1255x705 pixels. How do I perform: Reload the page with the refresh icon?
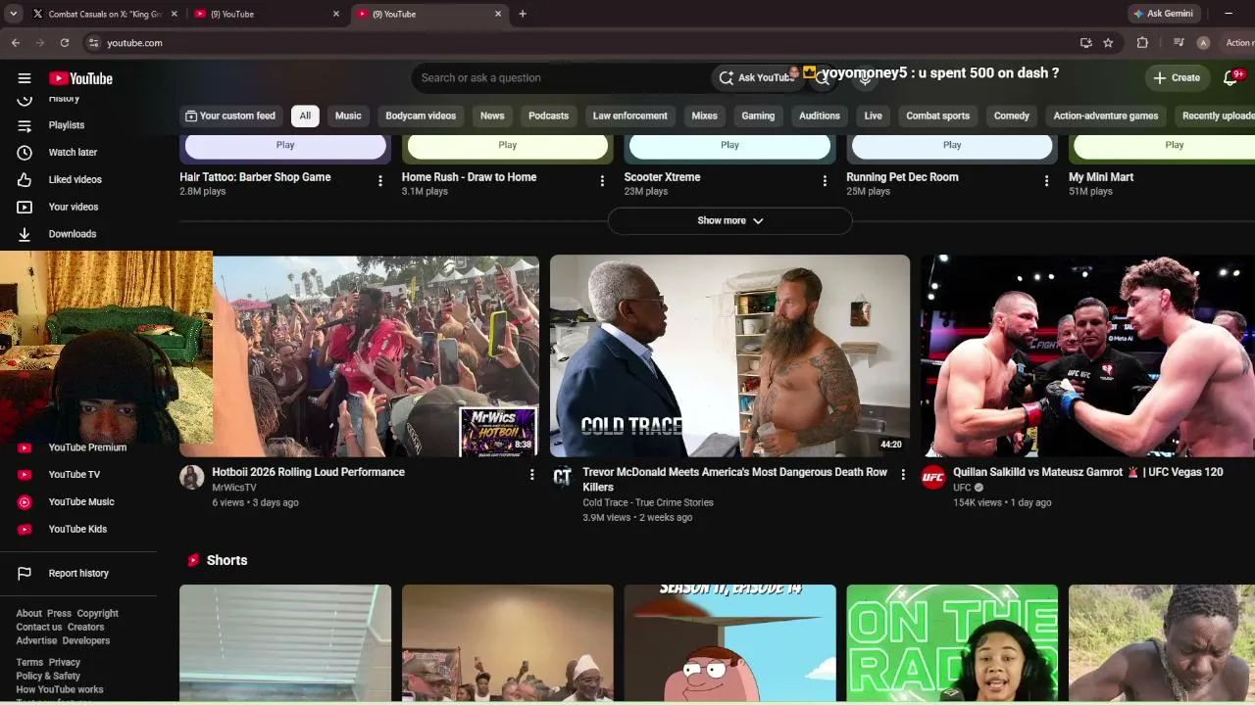click(65, 43)
